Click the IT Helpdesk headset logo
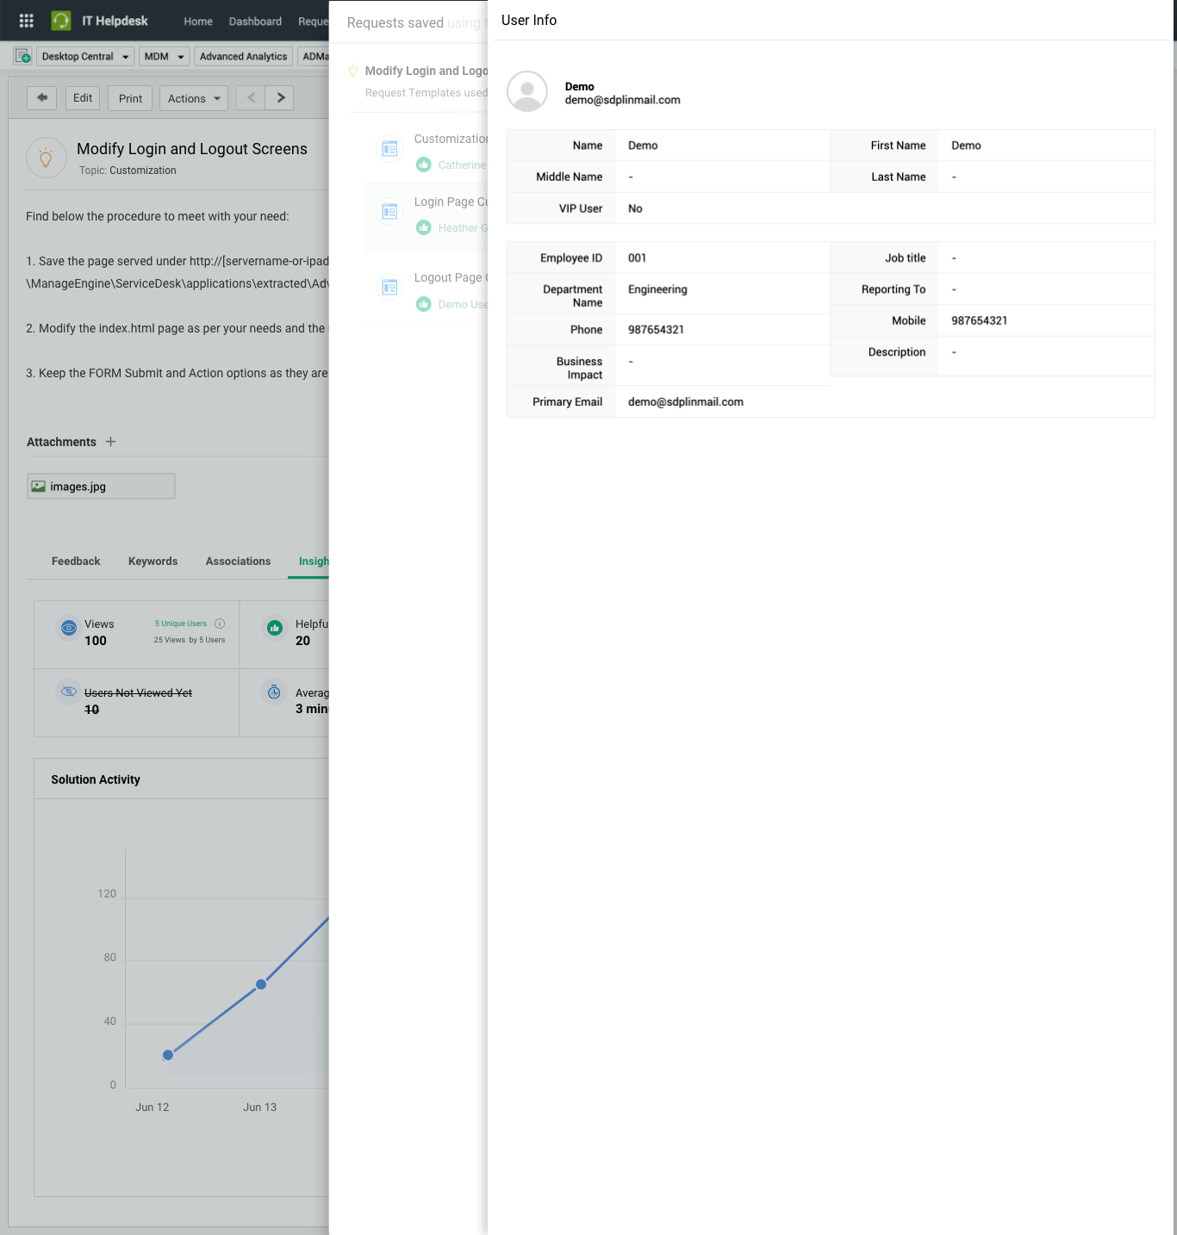 [x=61, y=21]
